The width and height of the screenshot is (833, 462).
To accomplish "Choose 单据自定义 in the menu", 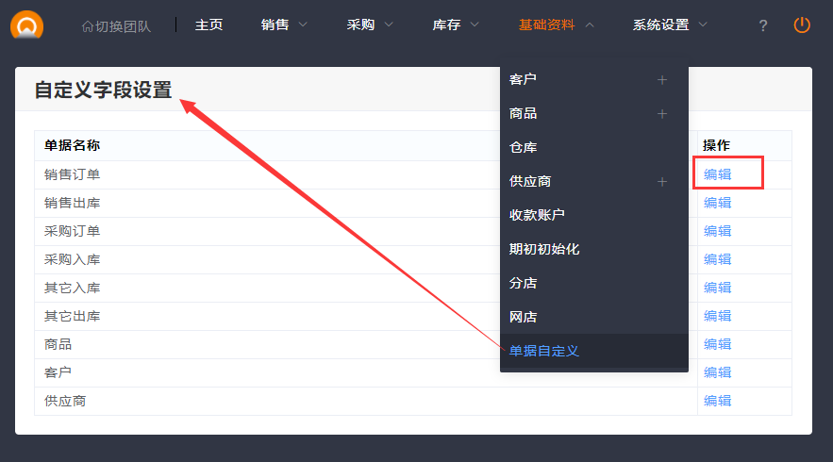I will [x=544, y=352].
